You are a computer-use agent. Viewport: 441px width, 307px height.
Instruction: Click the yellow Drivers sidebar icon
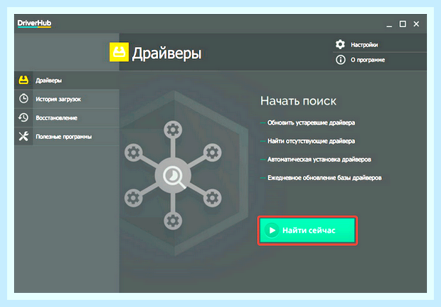[x=23, y=80]
